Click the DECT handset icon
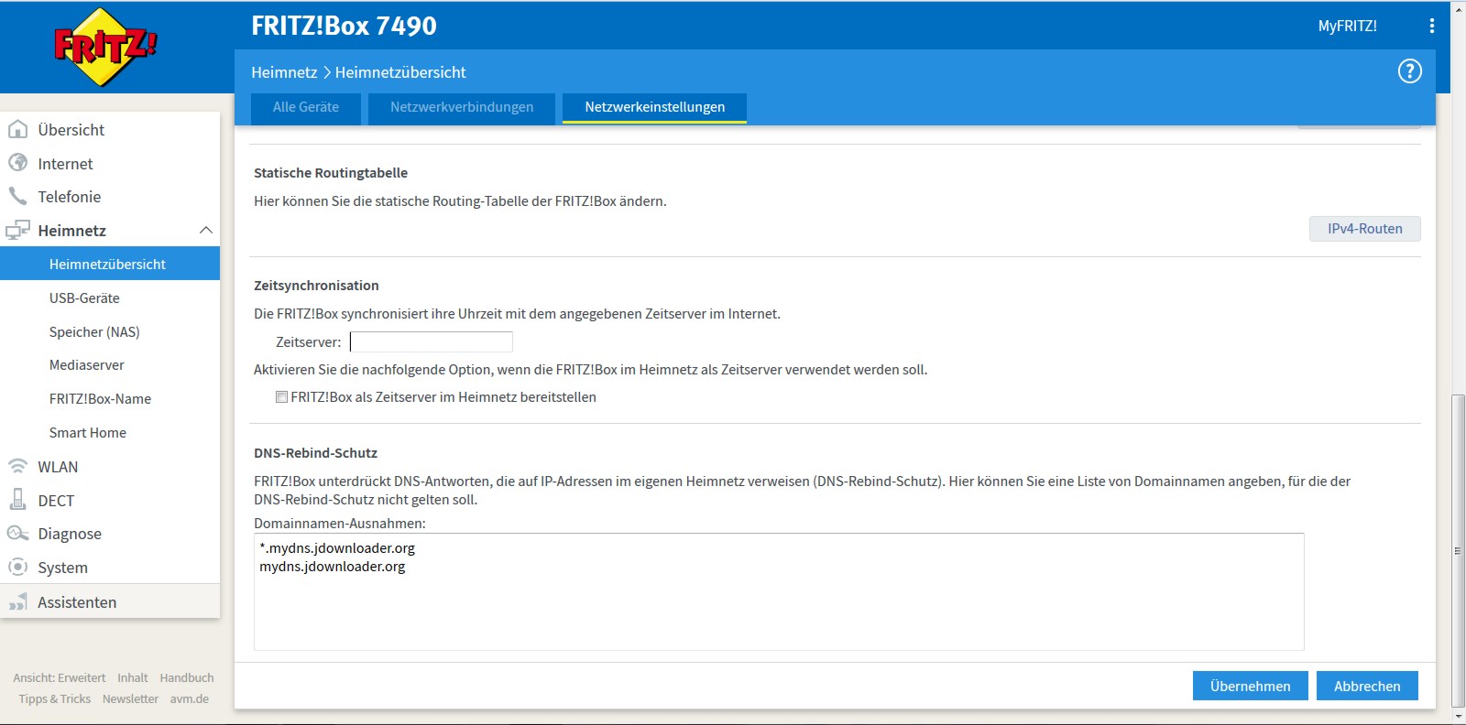The width and height of the screenshot is (1466, 725). click(17, 499)
